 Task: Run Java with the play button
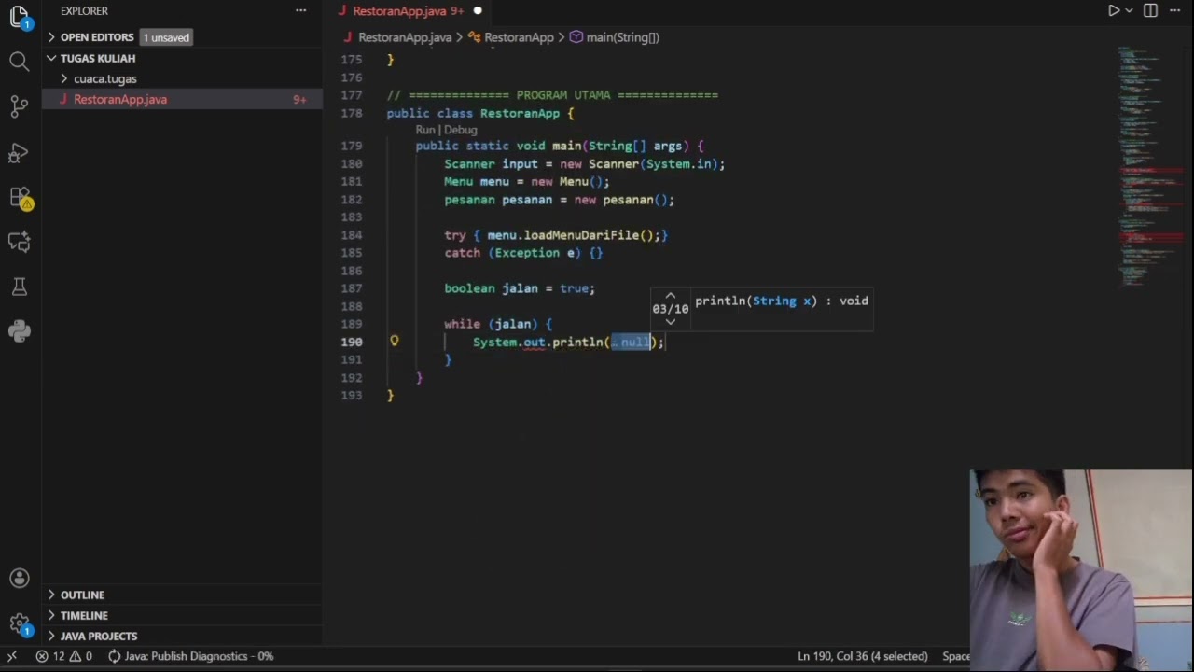click(1114, 10)
